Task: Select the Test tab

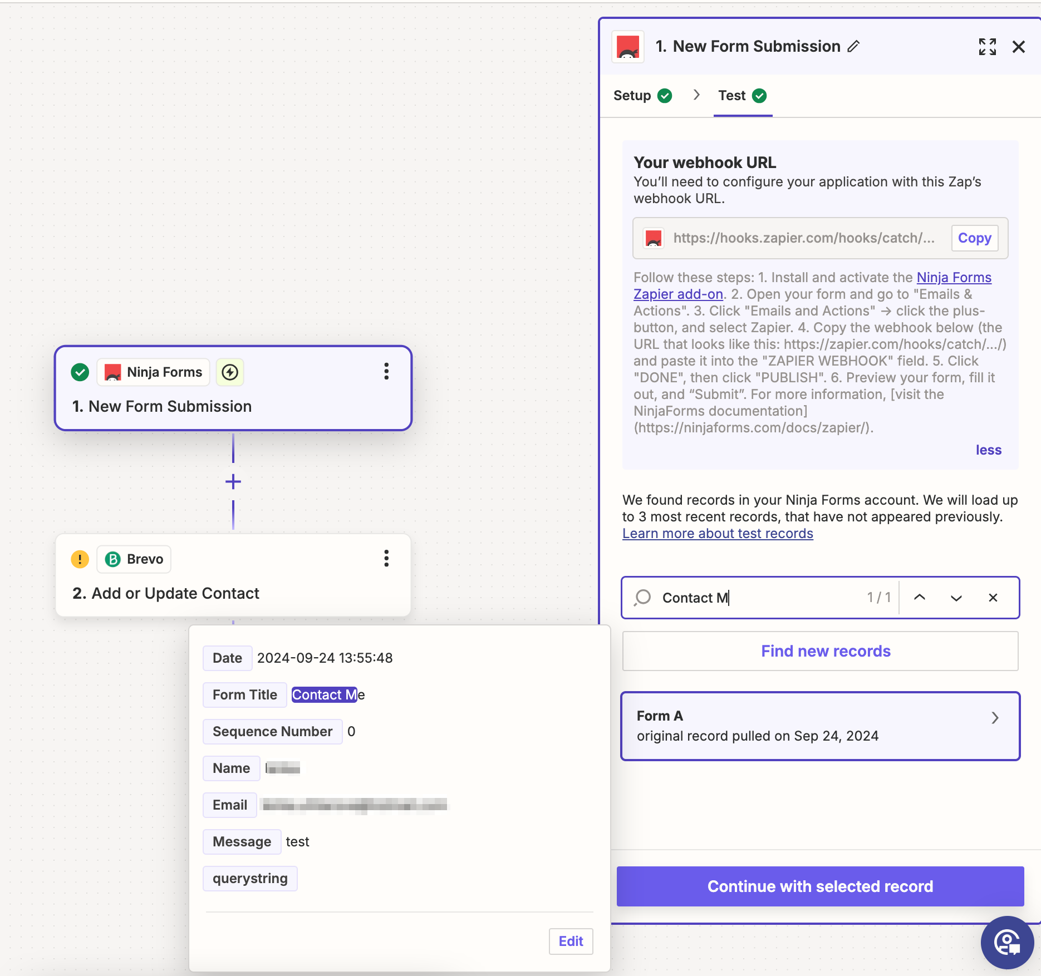Action: [x=731, y=95]
